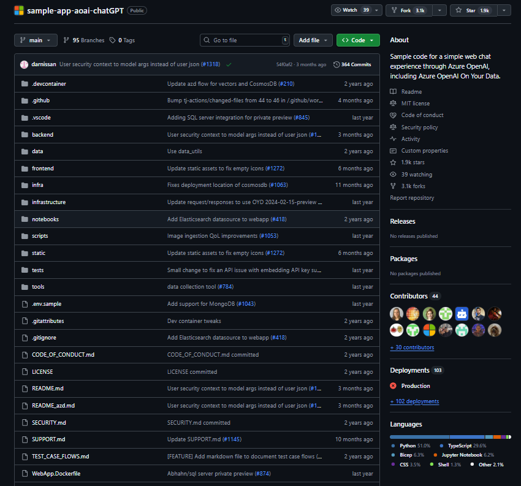Click the + 30 contributors link
The image size is (521, 486).
(x=412, y=347)
